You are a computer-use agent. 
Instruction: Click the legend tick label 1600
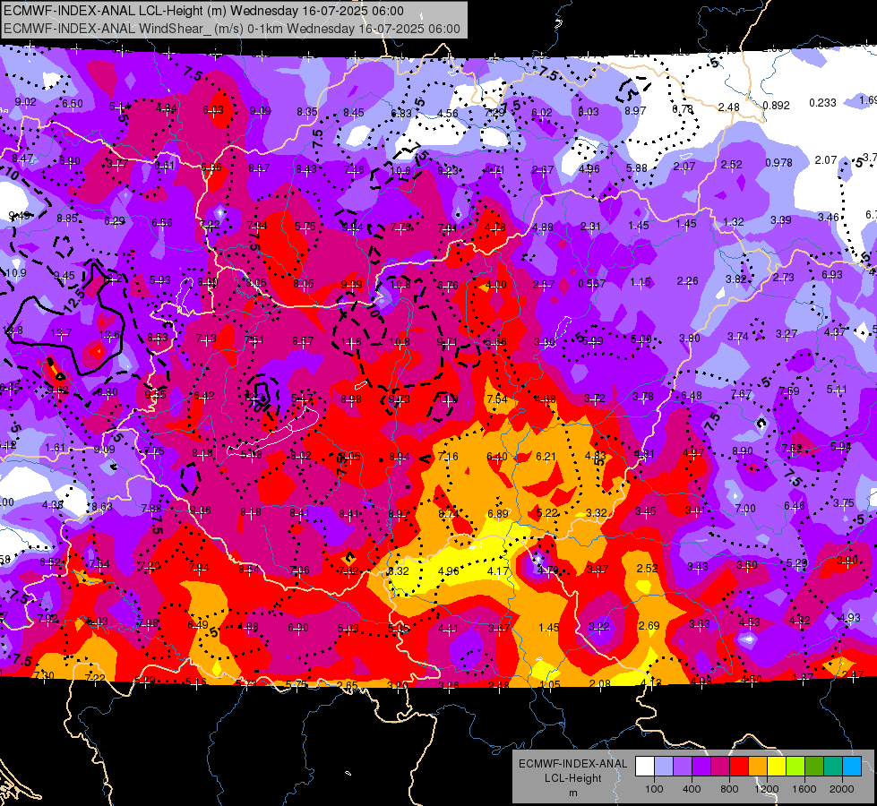pyautogui.click(x=804, y=789)
